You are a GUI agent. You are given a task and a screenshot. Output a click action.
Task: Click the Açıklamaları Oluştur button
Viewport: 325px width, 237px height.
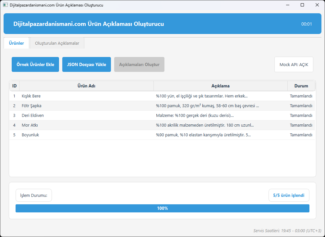(x=139, y=64)
